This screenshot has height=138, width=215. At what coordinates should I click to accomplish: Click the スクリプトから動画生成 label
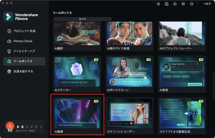tap(175, 132)
